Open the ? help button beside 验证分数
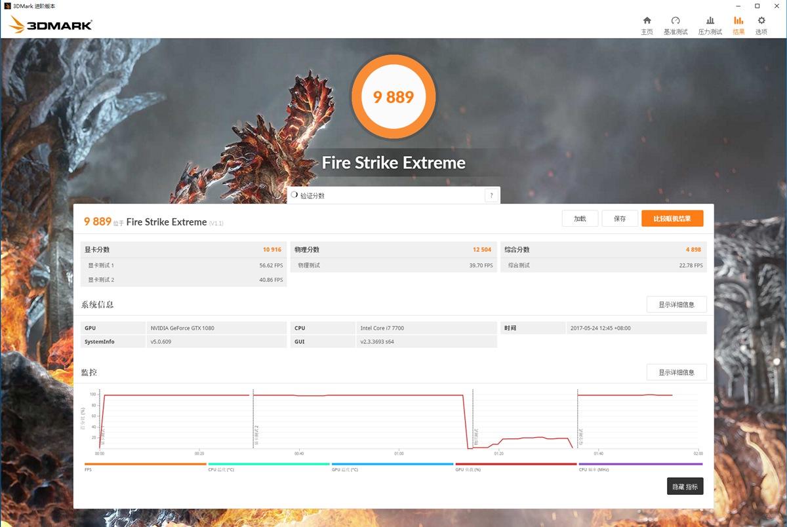787x527 pixels. coord(491,195)
